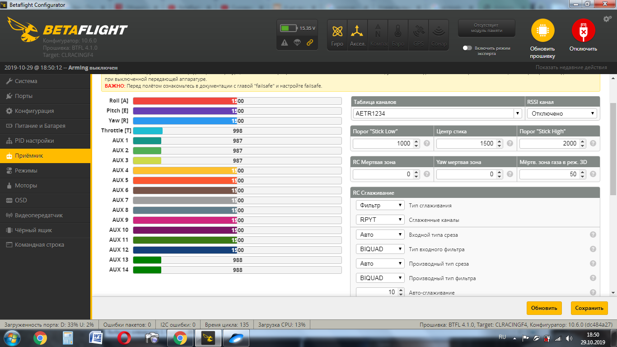Click the Обновить button at bottom
This screenshot has height=347, width=617.
tap(544, 308)
